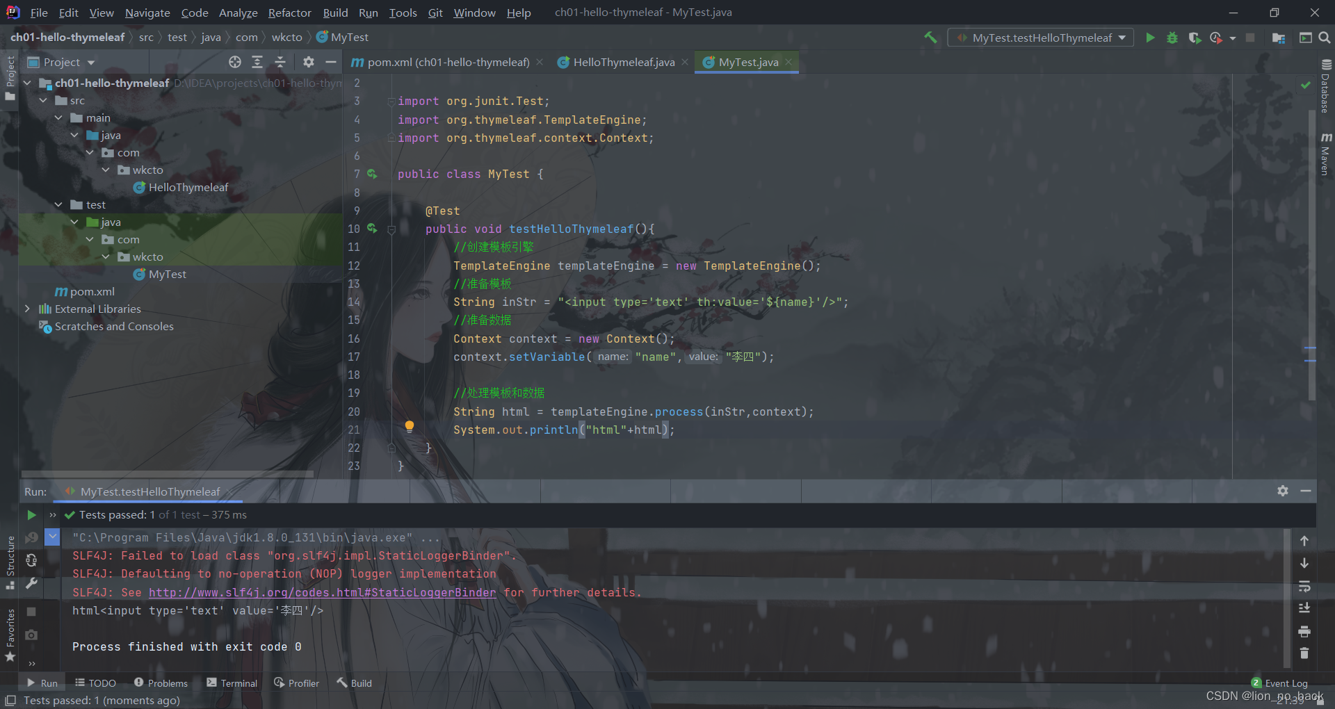The width and height of the screenshot is (1335, 709).
Task: Open Project Structure icon in toolbar
Action: [1278, 38]
